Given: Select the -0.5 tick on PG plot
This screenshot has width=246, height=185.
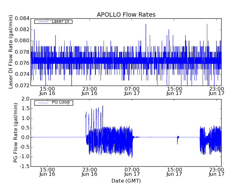Looking at the screenshot, I should coord(25,147).
